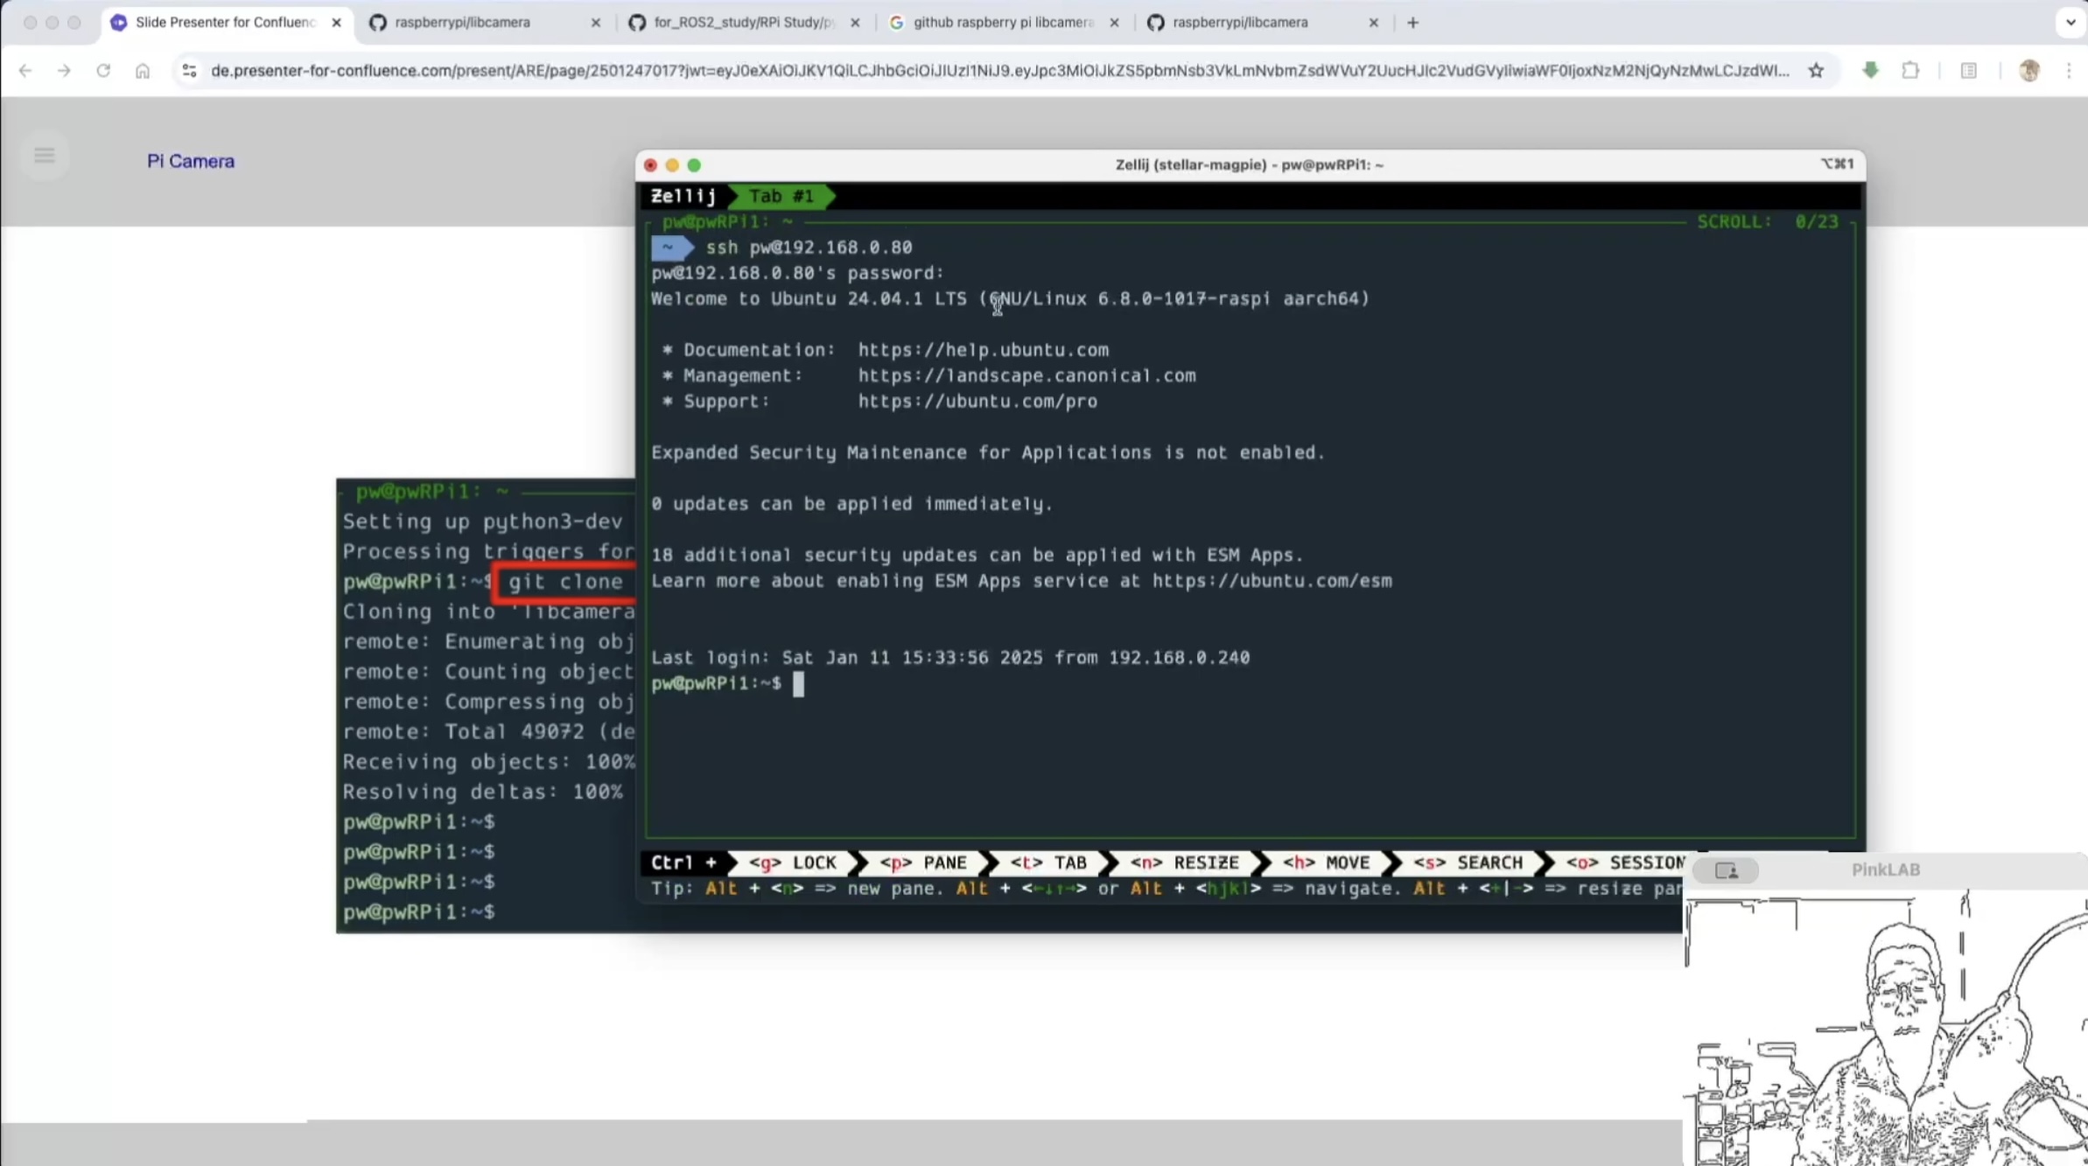The height and width of the screenshot is (1166, 2088).
Task: Open Chrome three-dot menu
Action: point(2069,71)
